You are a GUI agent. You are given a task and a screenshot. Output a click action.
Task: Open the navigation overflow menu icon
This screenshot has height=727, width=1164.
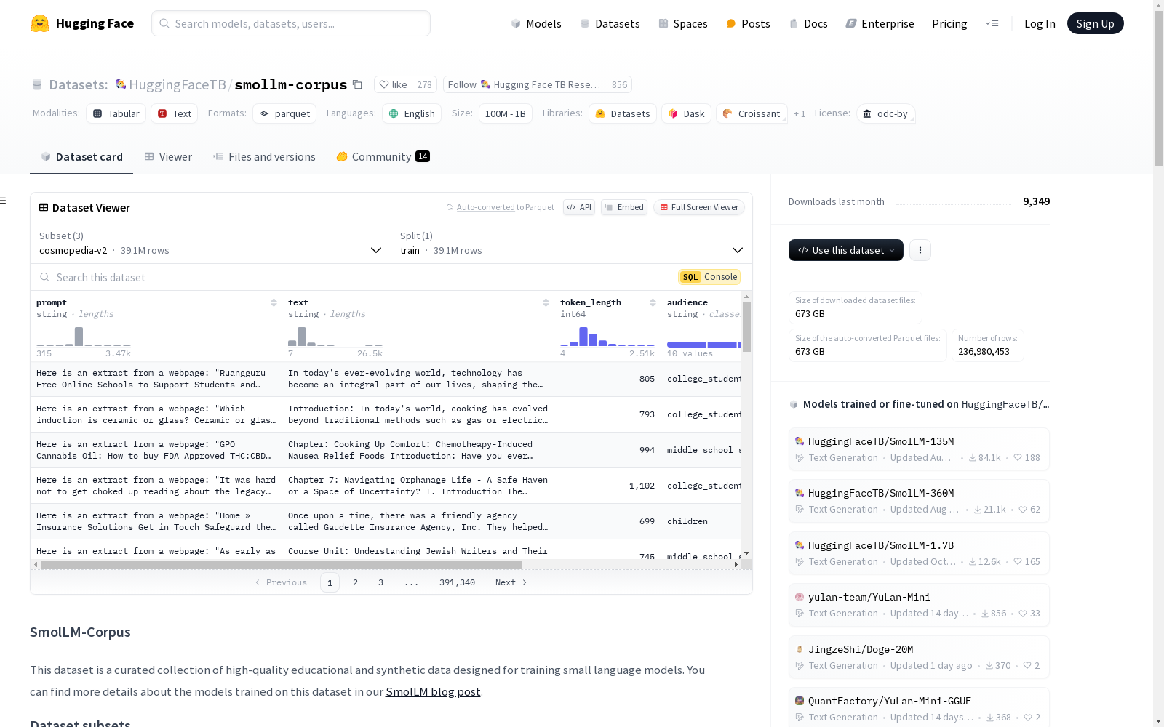tap(992, 23)
